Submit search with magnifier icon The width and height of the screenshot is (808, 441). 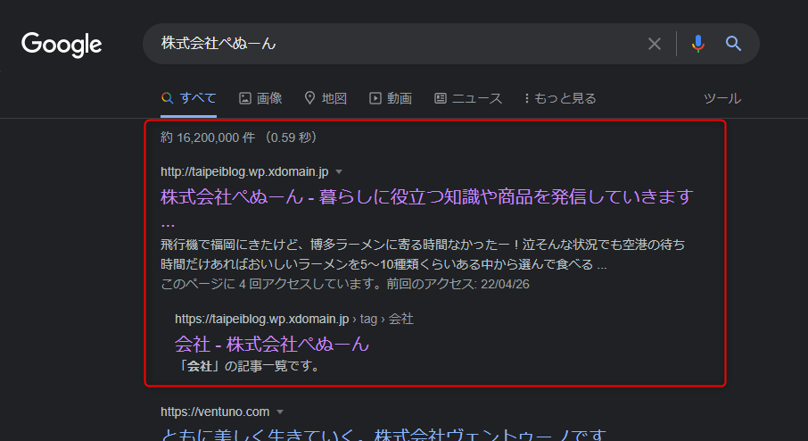733,44
